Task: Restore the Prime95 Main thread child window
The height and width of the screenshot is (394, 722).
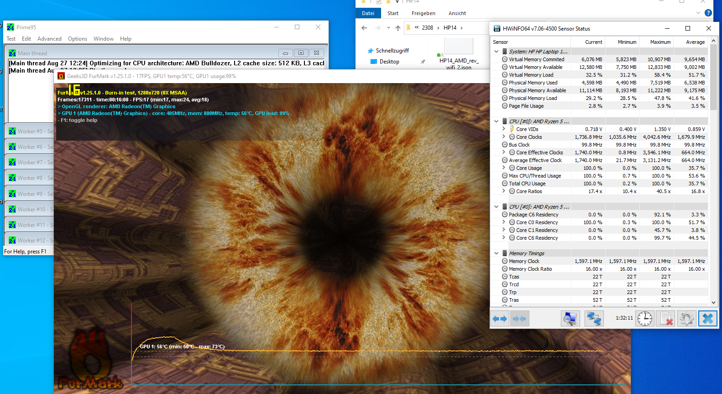Action: pyautogui.click(x=301, y=53)
